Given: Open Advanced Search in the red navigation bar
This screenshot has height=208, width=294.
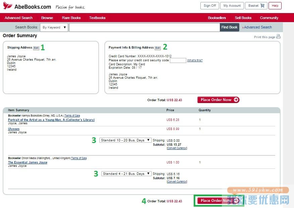Looking at the screenshot, I should (18, 18).
